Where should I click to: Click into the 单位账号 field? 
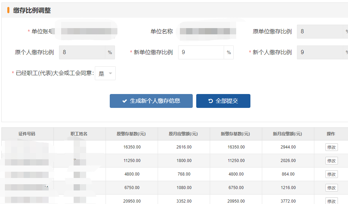coord(89,32)
